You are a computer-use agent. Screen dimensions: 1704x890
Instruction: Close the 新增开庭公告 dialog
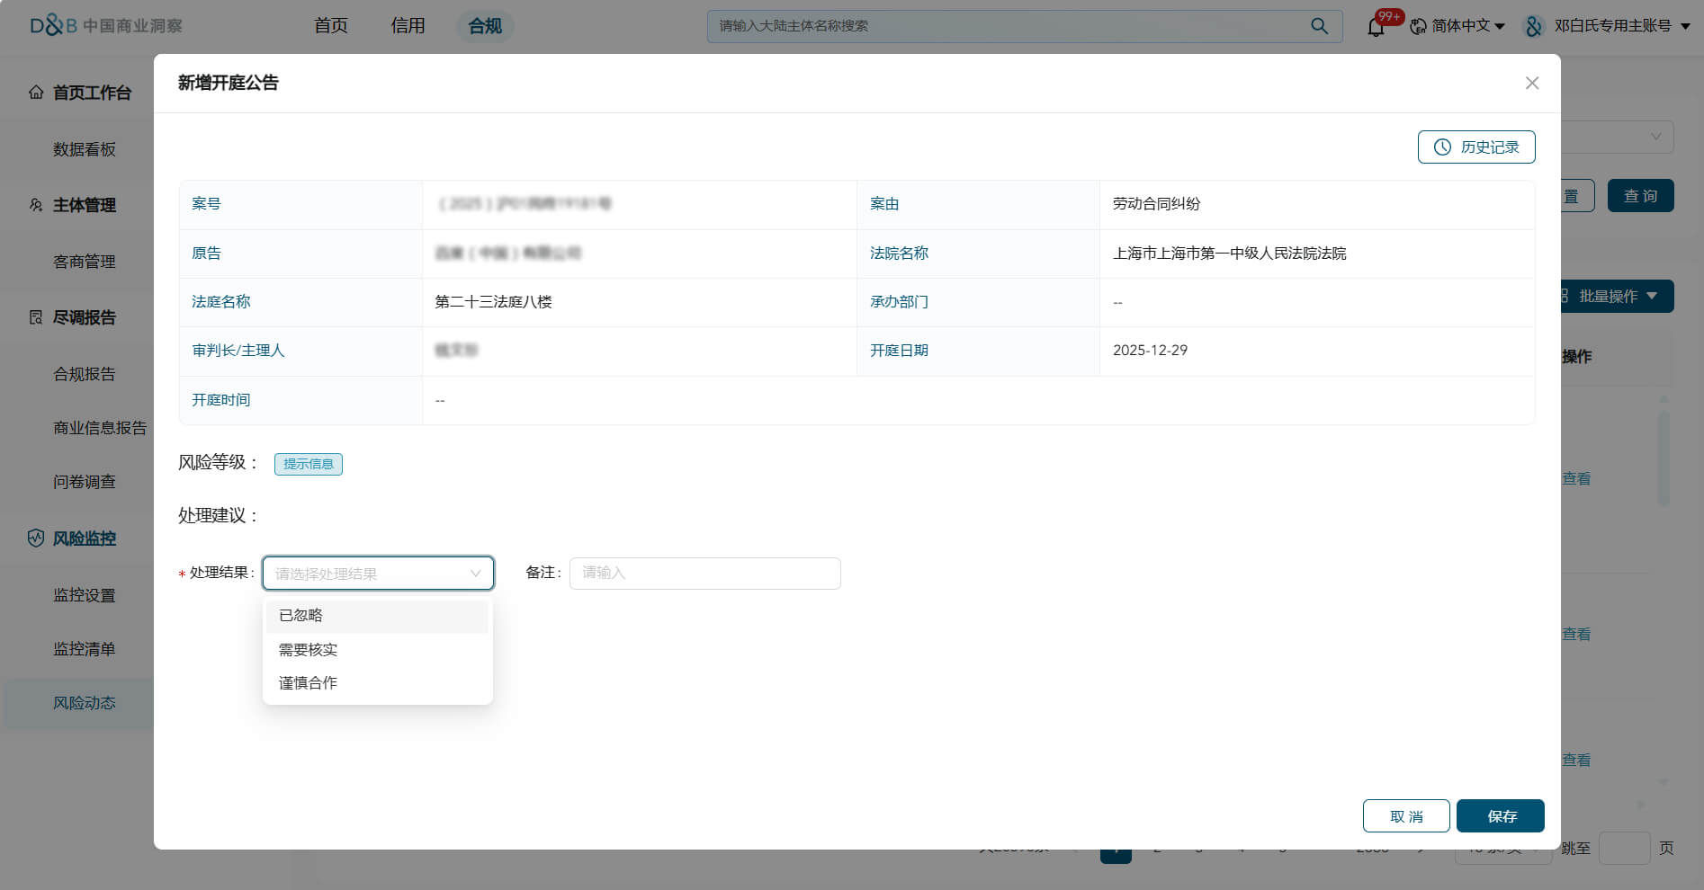[x=1532, y=83]
